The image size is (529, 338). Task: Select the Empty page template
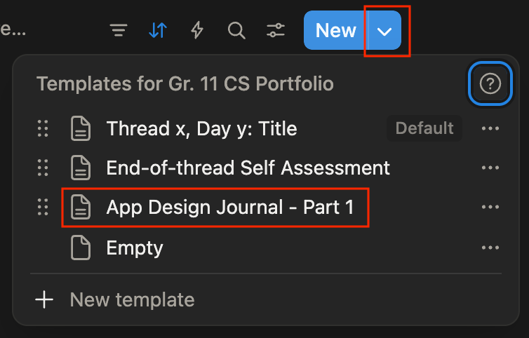pyautogui.click(x=134, y=248)
